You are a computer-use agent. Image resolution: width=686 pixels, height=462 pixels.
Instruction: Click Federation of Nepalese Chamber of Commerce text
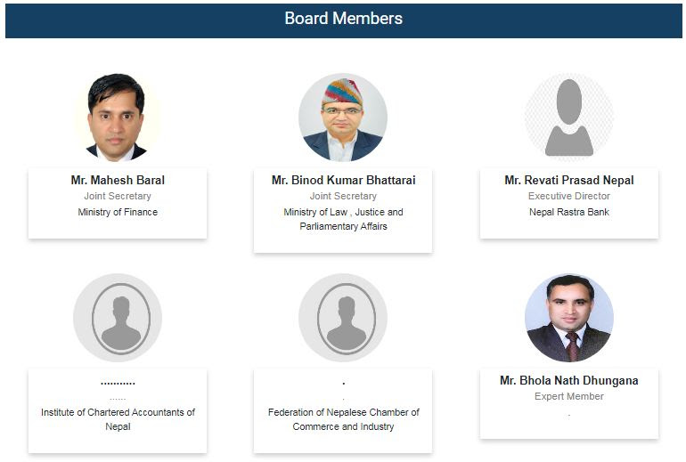pos(343,419)
